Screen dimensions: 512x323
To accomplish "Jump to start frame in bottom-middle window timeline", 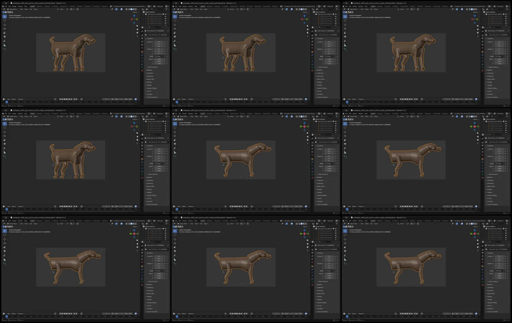I will click(230, 313).
